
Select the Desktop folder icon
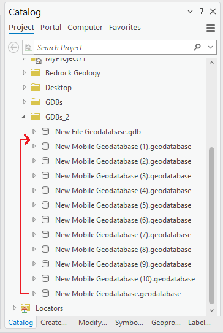pos(35,87)
